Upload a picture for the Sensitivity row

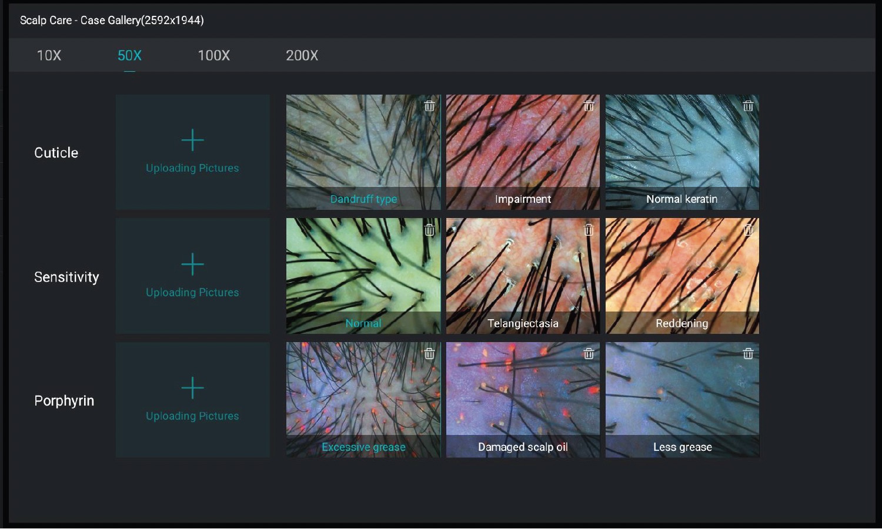click(192, 276)
